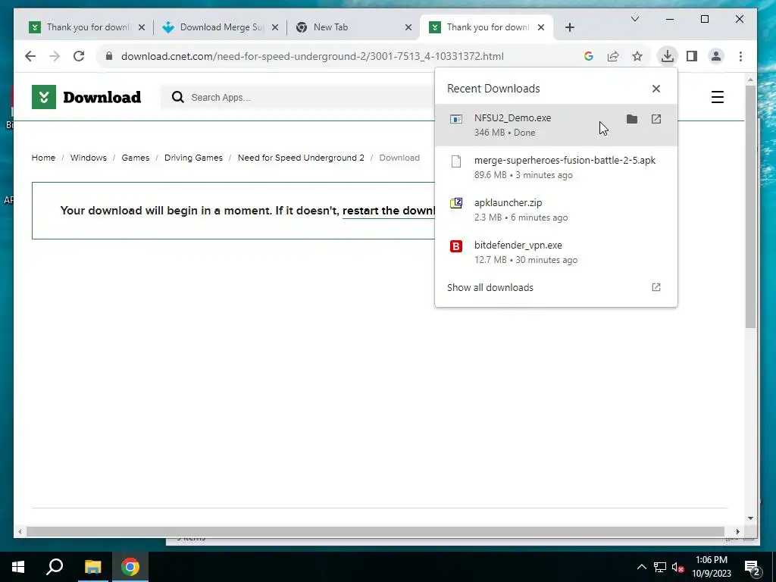Open the network tray icon
Image resolution: width=776 pixels, height=582 pixels.
tap(660, 567)
